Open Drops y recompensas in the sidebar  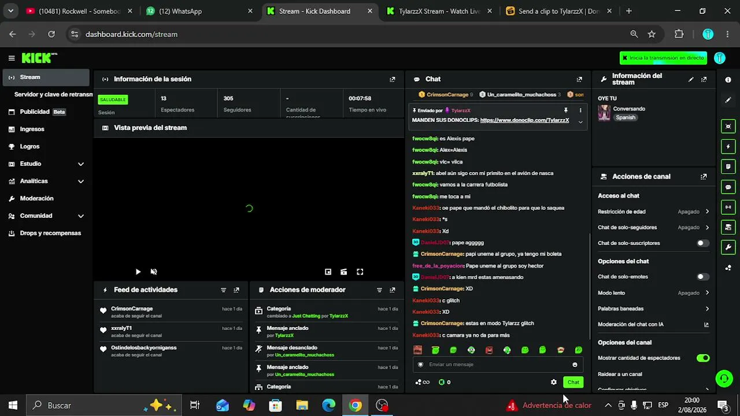(46, 233)
